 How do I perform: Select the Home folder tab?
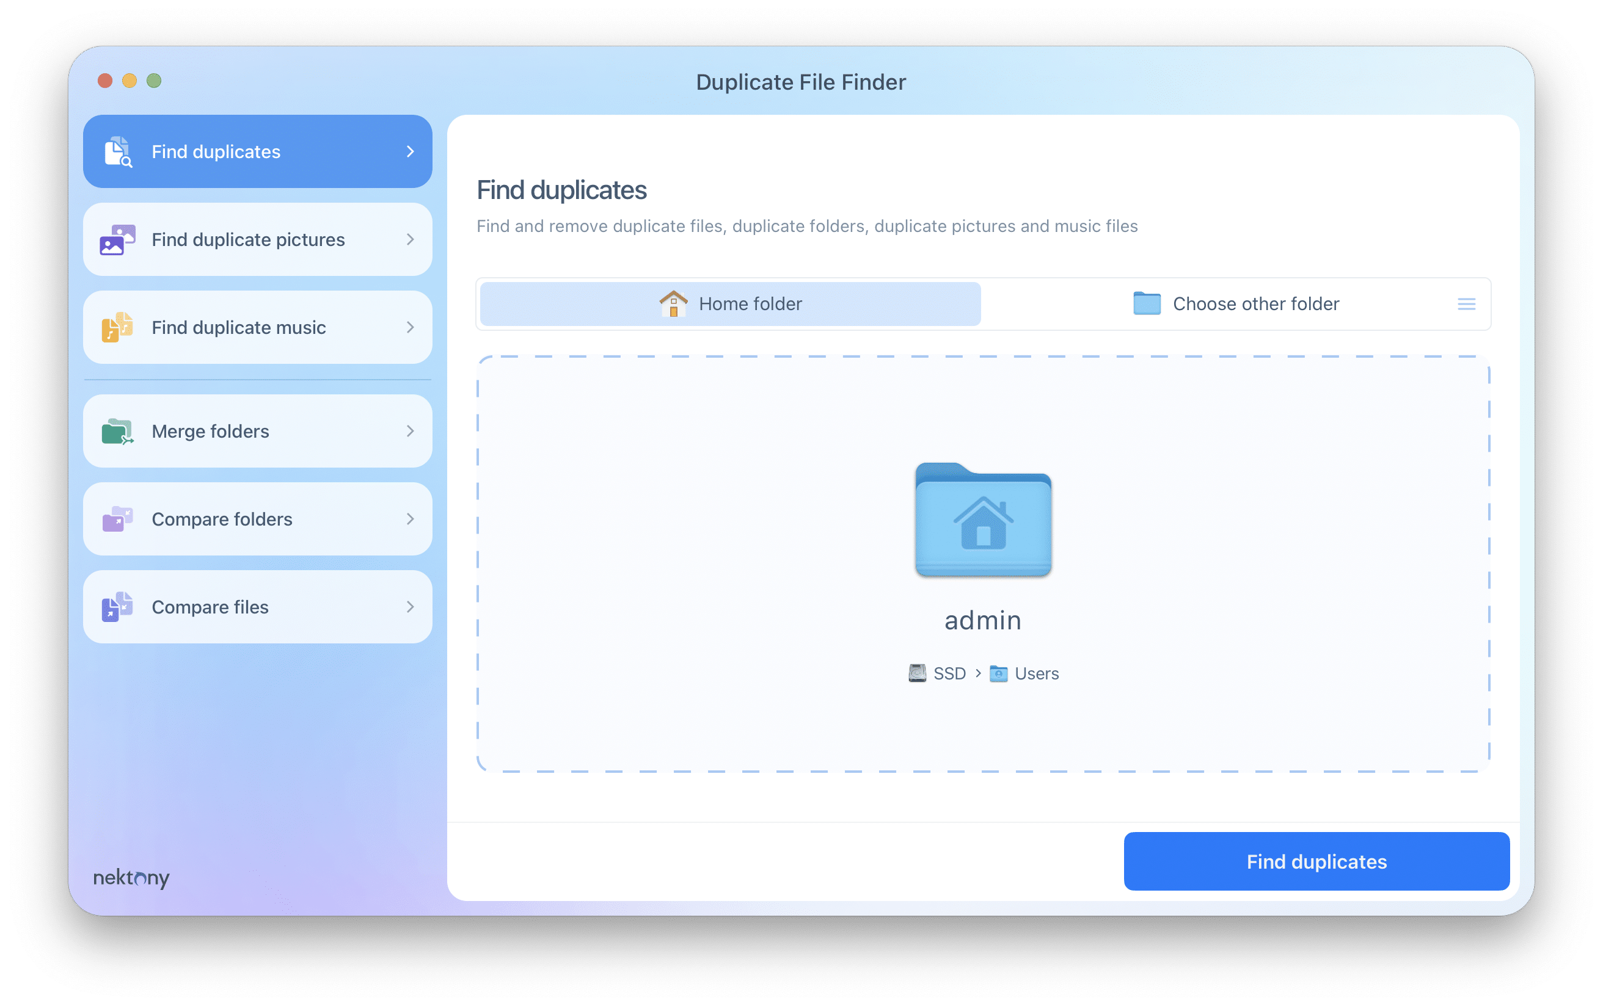[731, 303]
